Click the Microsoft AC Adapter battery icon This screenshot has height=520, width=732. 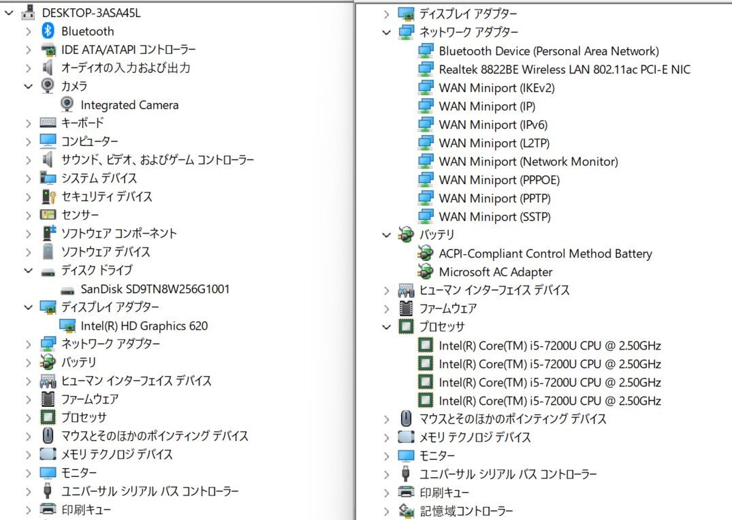click(426, 272)
